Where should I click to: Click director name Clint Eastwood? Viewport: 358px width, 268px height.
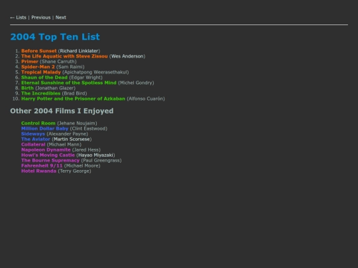coord(89,128)
